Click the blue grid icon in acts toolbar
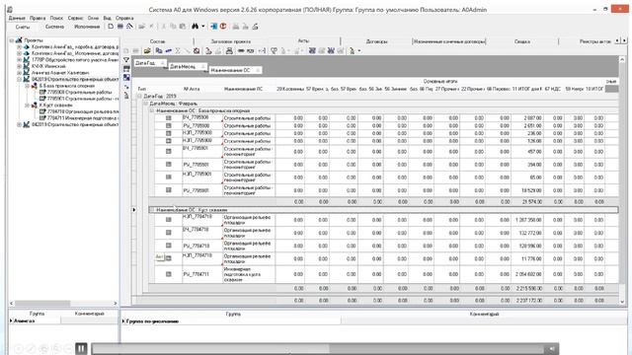This screenshot has width=632, height=355. 312,50
